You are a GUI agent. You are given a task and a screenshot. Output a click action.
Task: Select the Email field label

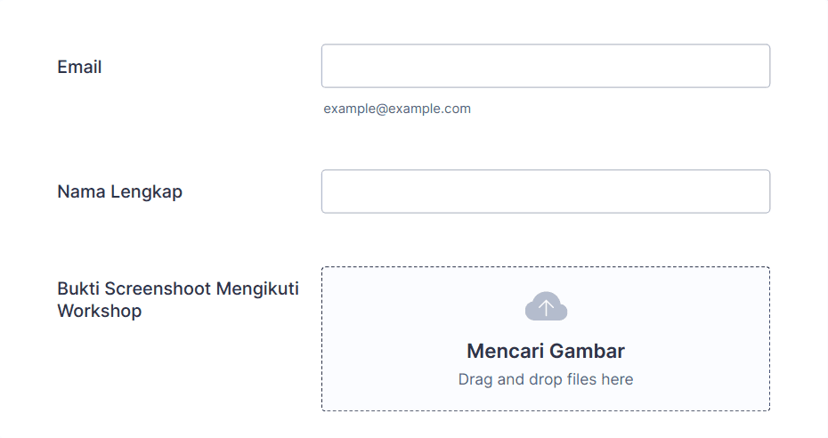[x=79, y=67]
